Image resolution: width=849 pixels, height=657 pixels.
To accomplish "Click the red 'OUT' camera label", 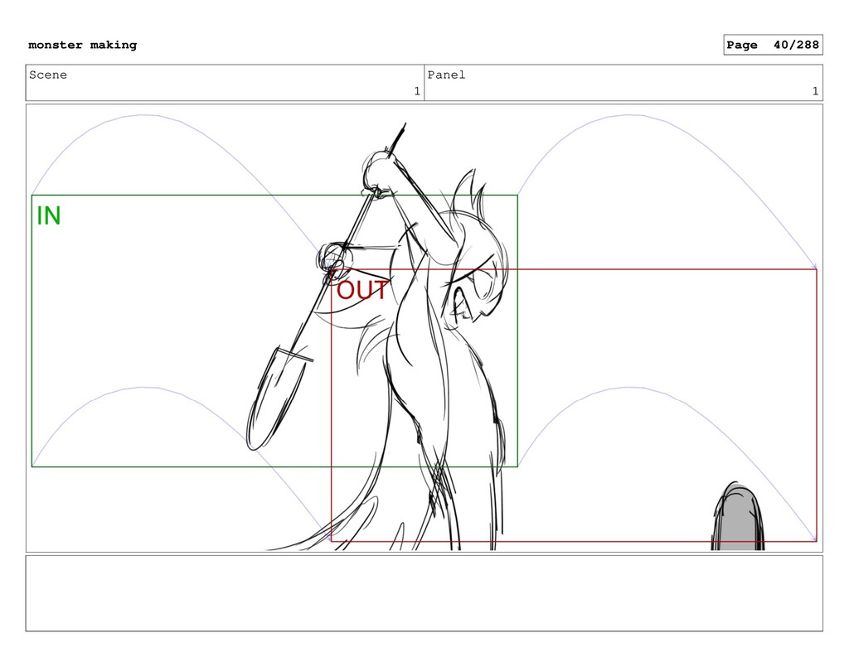I will [x=361, y=291].
